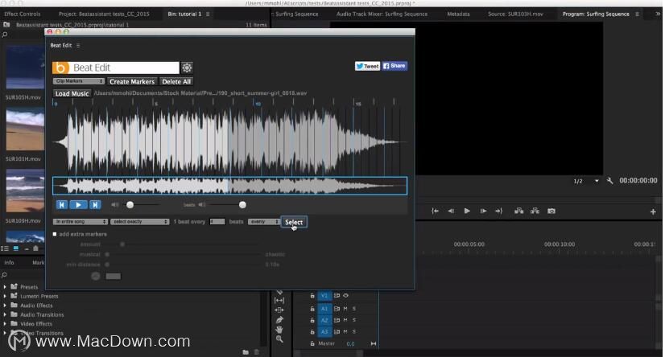Viewport: 665px width, 357px height.
Task: Click the Create Markers button
Action: [x=132, y=81]
